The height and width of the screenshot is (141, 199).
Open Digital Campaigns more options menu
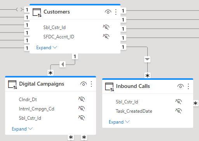(x=91, y=84)
